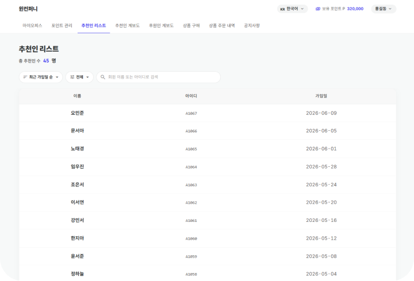
Task: Click the 원컴퍼니 logo
Action: point(28,9)
